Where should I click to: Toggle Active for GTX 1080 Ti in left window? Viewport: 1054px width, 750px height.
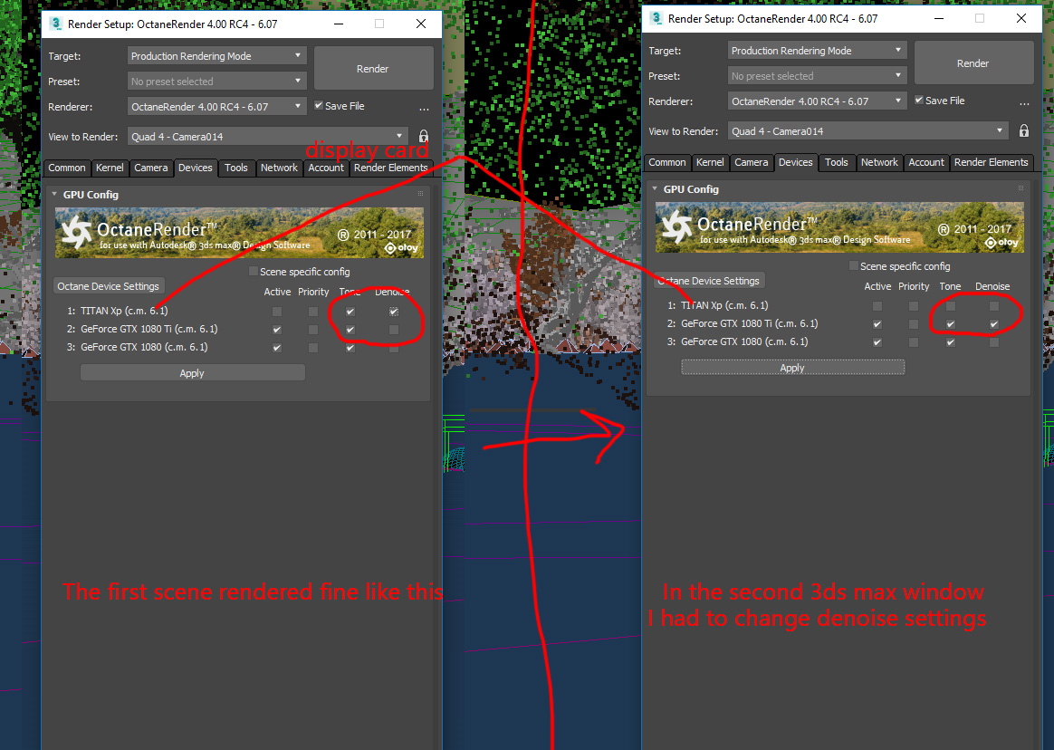(x=277, y=330)
